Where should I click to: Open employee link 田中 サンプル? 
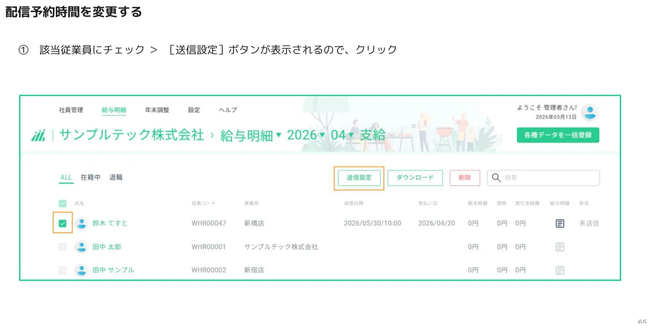(x=113, y=270)
